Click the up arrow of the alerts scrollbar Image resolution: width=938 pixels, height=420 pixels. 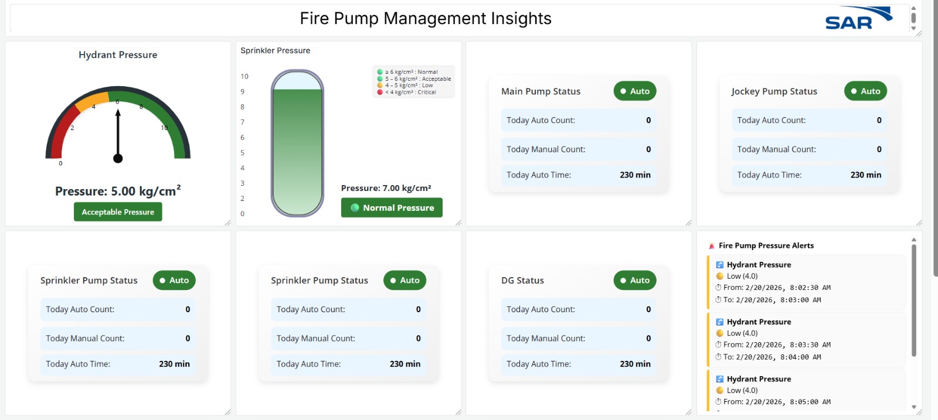pyautogui.click(x=913, y=240)
